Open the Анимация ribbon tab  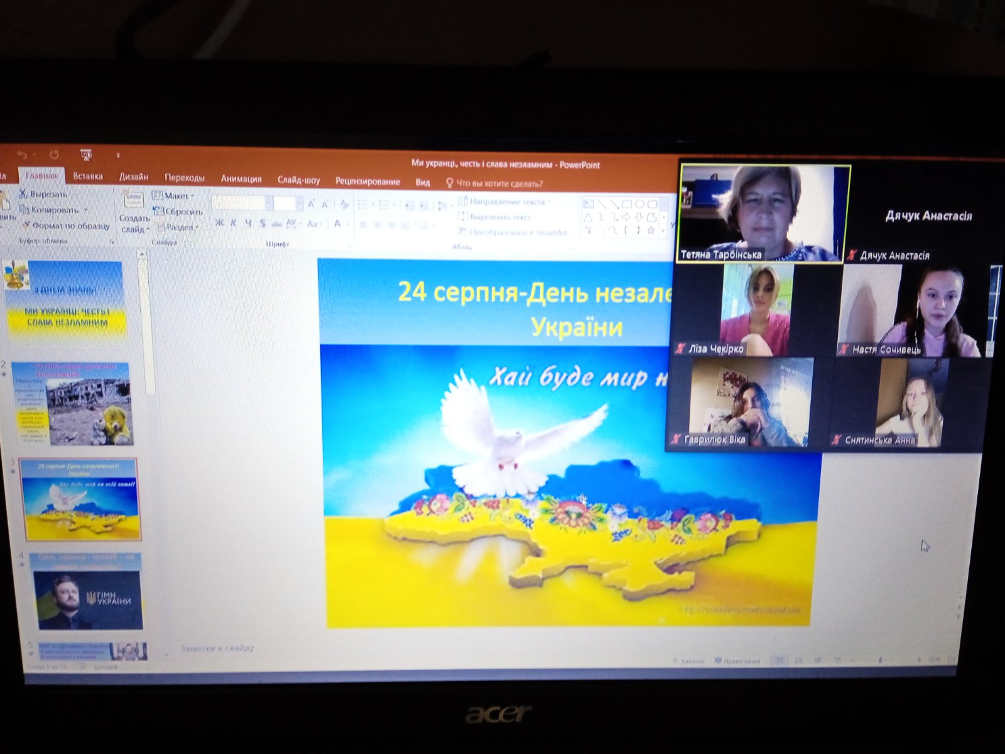coord(241,179)
